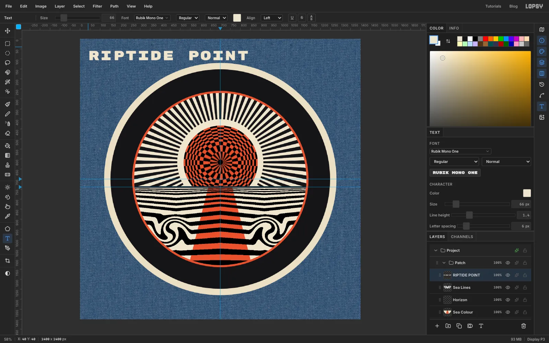Select the Magic Wand tool
Screen dimensions: 549x343
(8, 82)
